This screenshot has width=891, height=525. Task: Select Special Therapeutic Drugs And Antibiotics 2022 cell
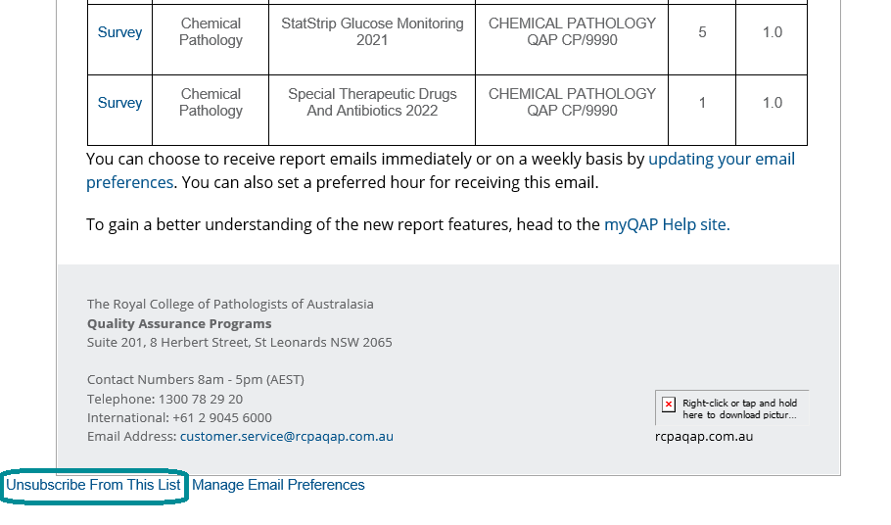pos(372,110)
